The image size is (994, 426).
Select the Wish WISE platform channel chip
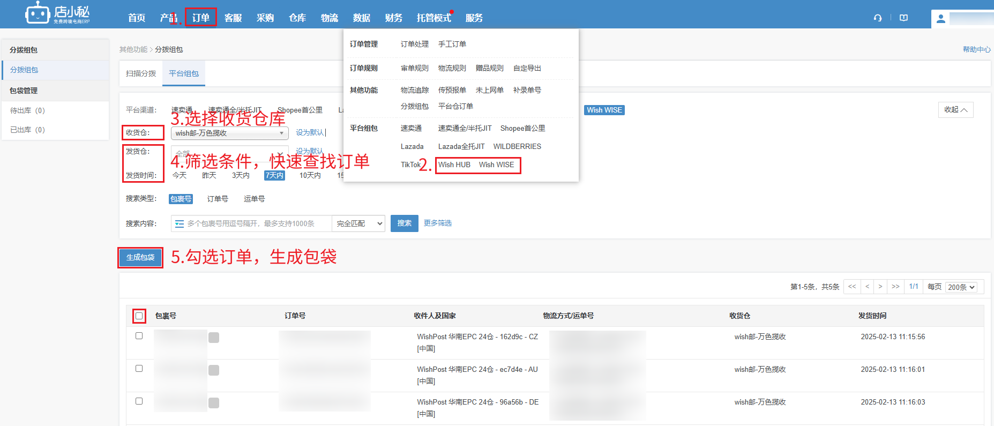(604, 110)
